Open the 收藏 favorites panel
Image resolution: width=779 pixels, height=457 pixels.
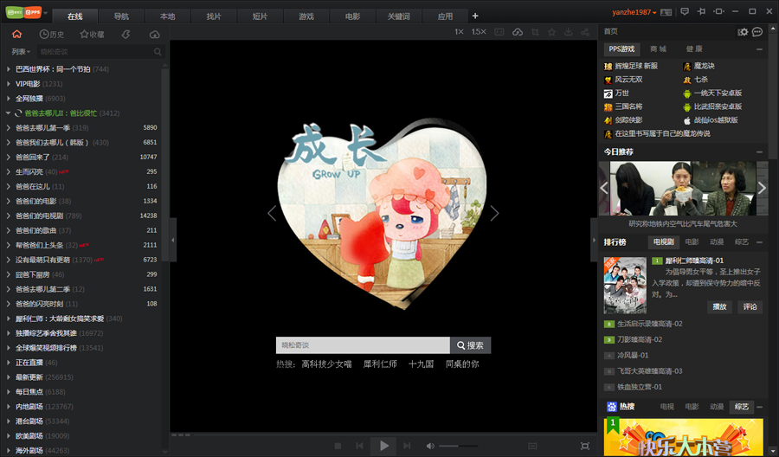(92, 34)
